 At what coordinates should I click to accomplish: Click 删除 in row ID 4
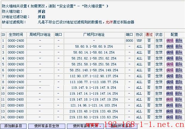click(179, 58)
